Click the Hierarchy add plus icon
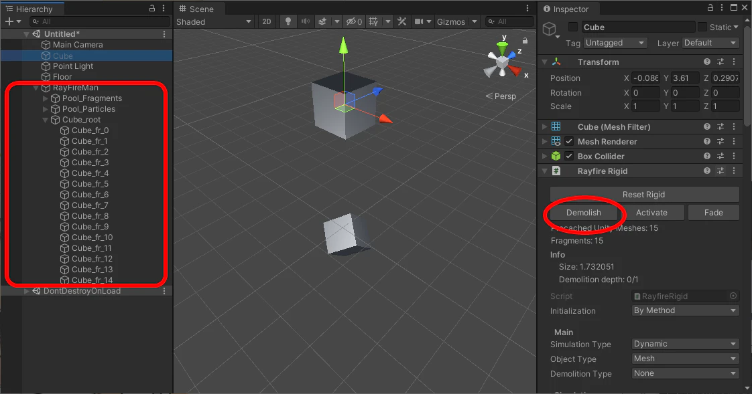The image size is (752, 394). click(x=9, y=21)
